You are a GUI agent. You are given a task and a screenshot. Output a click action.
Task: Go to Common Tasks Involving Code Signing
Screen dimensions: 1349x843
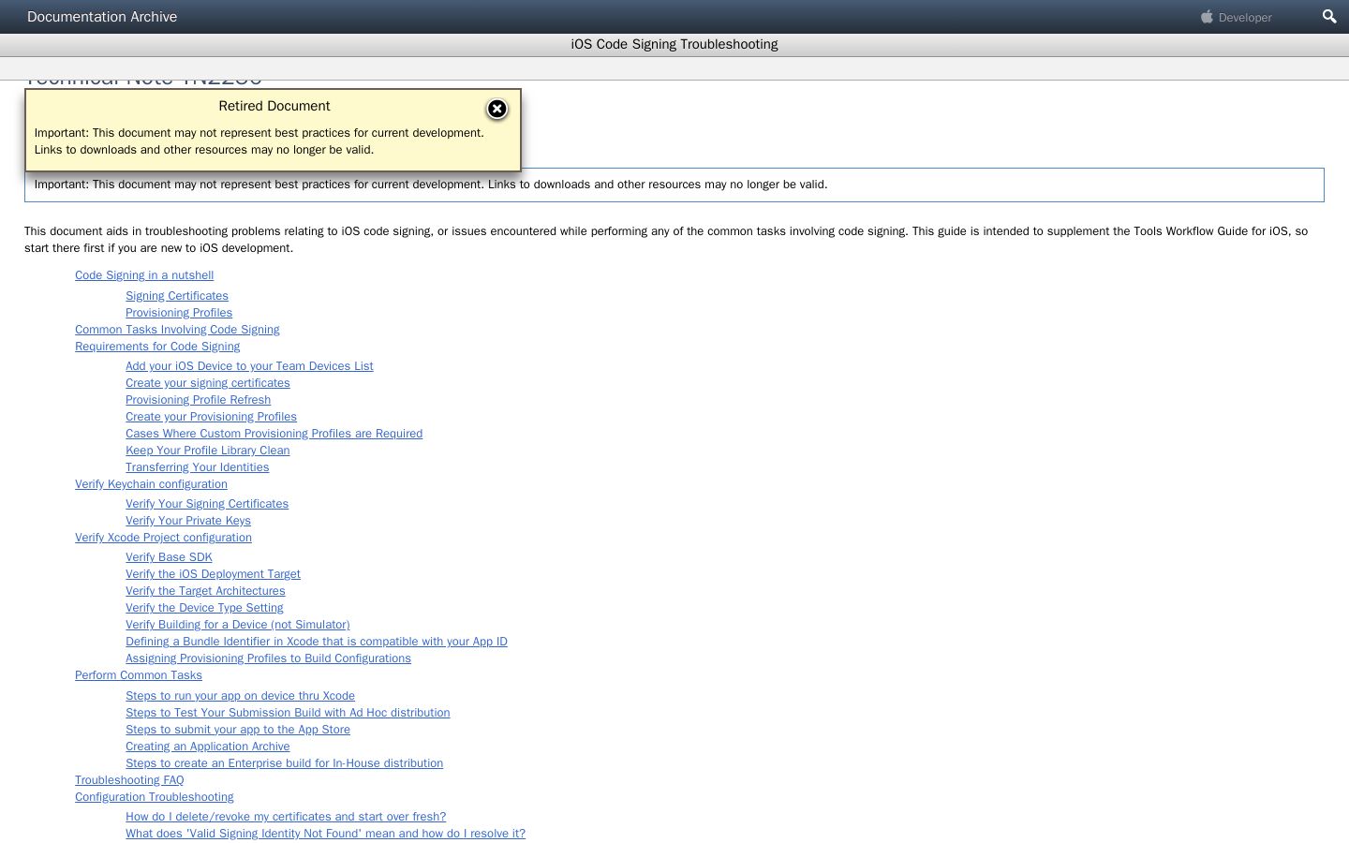177,330
